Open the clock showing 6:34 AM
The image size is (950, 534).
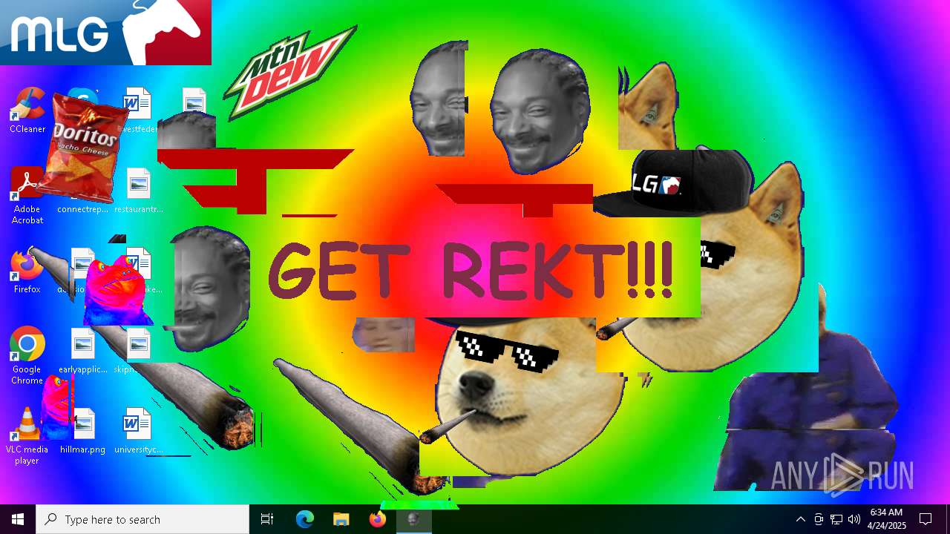point(886,519)
